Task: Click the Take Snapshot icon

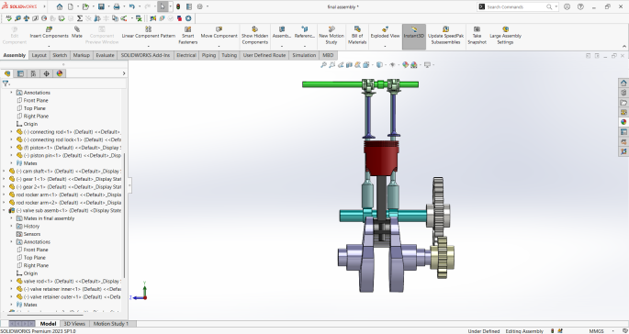Action: [477, 29]
